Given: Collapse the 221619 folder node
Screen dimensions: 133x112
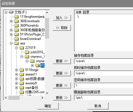Looking at the screenshot, I should coord(16,48).
